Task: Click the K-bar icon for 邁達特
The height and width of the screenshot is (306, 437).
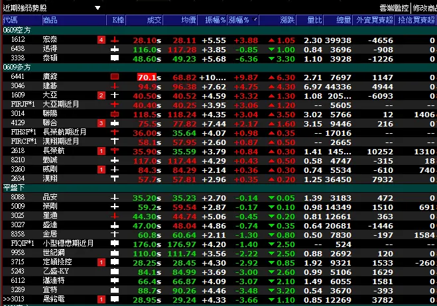Action: [115, 281]
